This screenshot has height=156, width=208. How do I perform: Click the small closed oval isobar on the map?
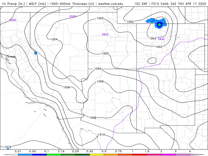152,61
